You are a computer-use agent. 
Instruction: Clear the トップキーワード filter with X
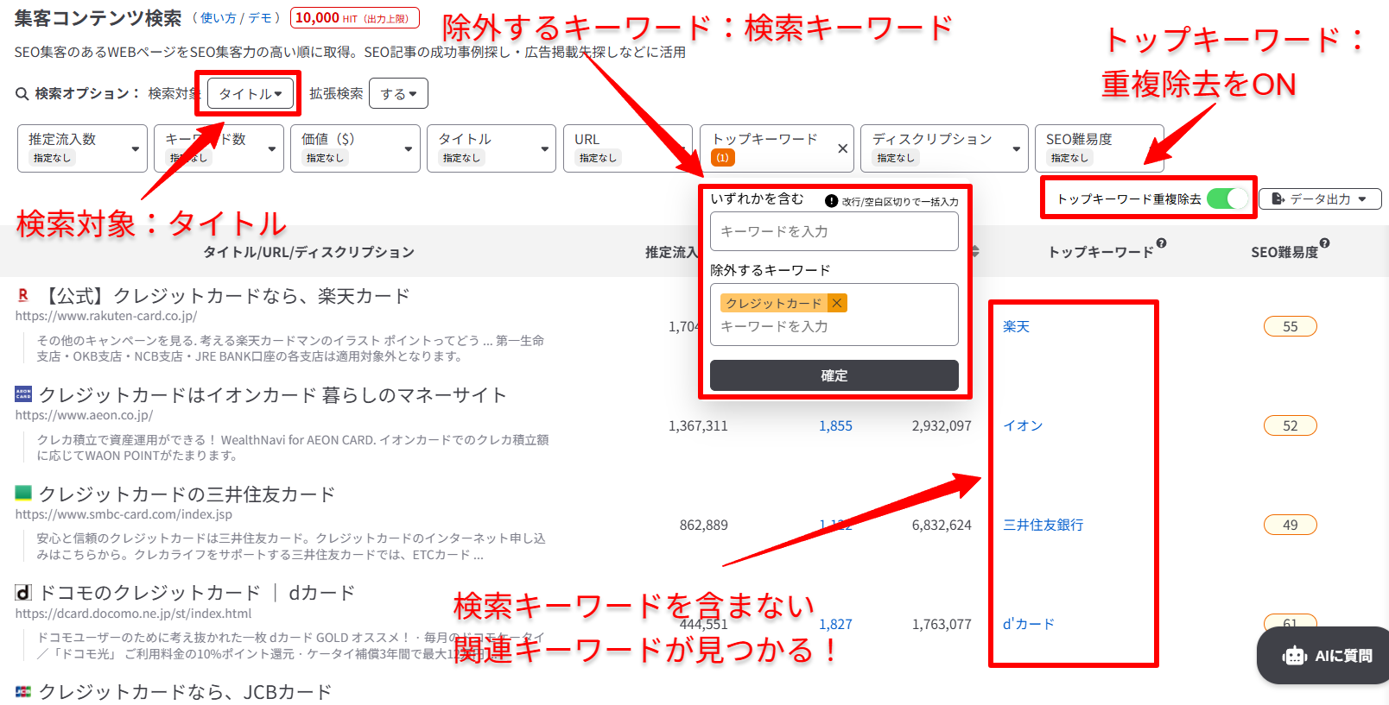(842, 148)
